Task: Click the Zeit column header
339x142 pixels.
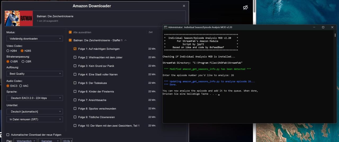Action: point(150,32)
